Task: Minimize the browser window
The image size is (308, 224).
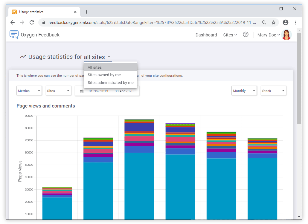Action: [267, 9]
